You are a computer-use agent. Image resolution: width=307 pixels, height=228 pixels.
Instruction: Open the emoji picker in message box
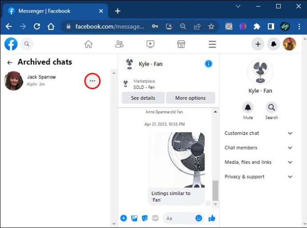tap(198, 218)
